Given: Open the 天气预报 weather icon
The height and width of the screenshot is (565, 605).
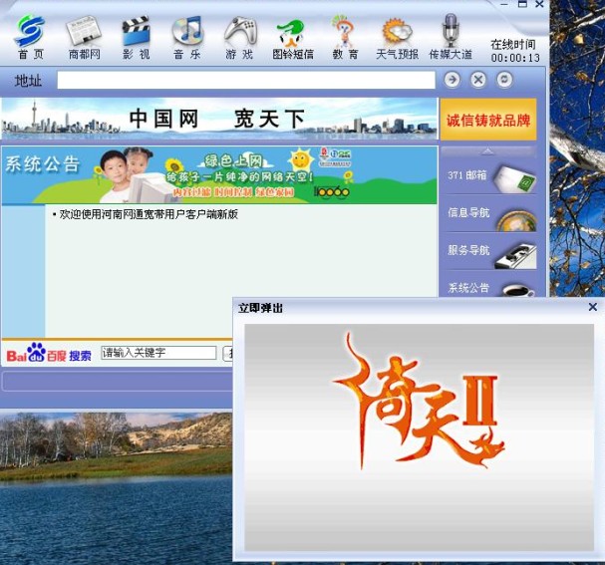Looking at the screenshot, I should pos(397,38).
